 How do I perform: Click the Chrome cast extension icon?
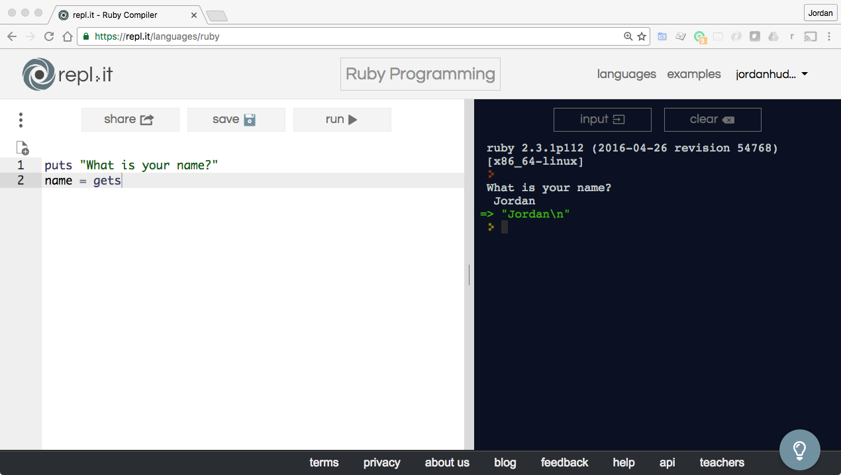[810, 37]
